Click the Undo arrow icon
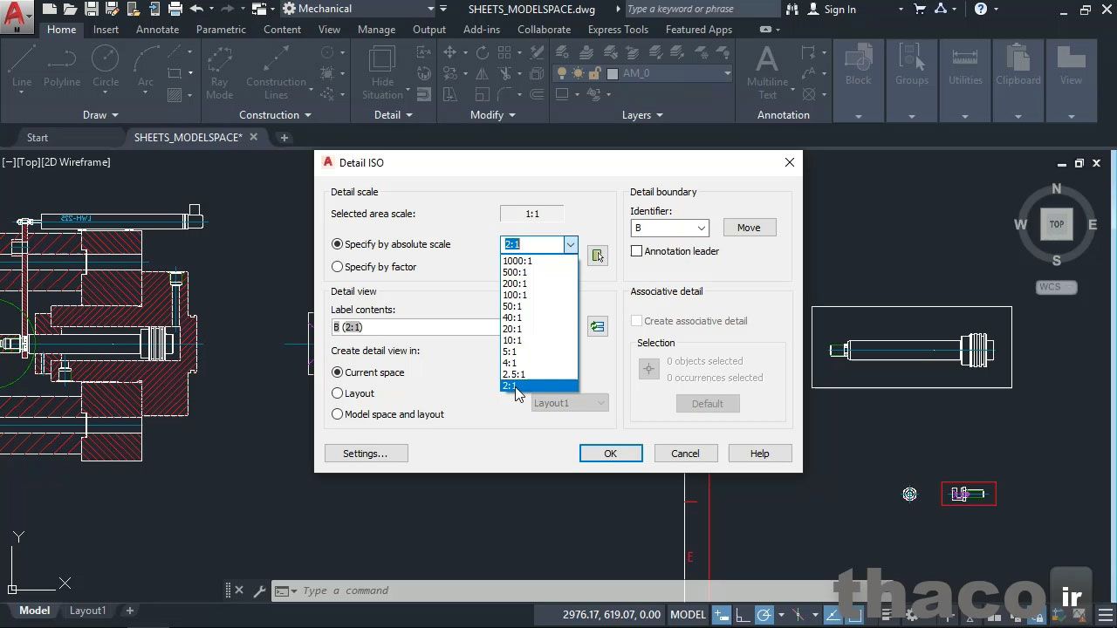This screenshot has height=628, width=1117. [196, 9]
